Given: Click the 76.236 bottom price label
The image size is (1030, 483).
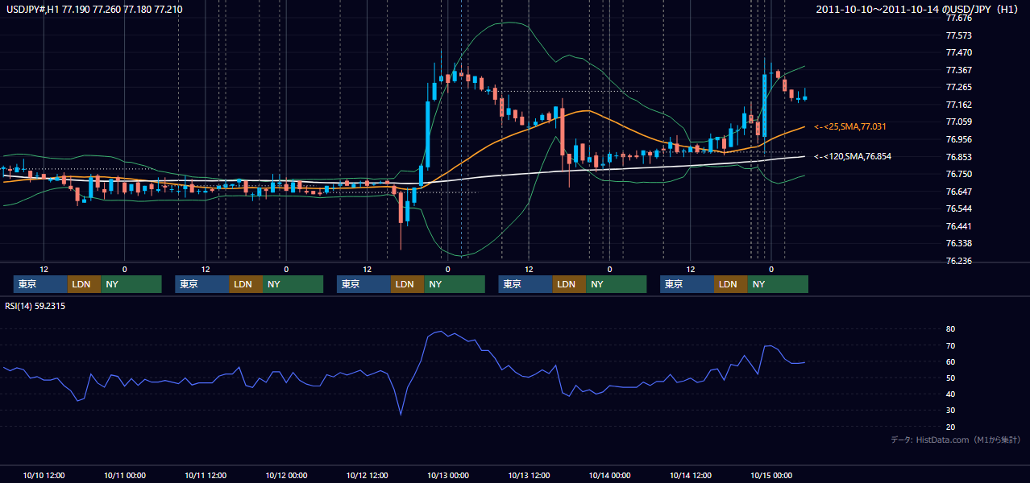Looking at the screenshot, I should click(959, 261).
